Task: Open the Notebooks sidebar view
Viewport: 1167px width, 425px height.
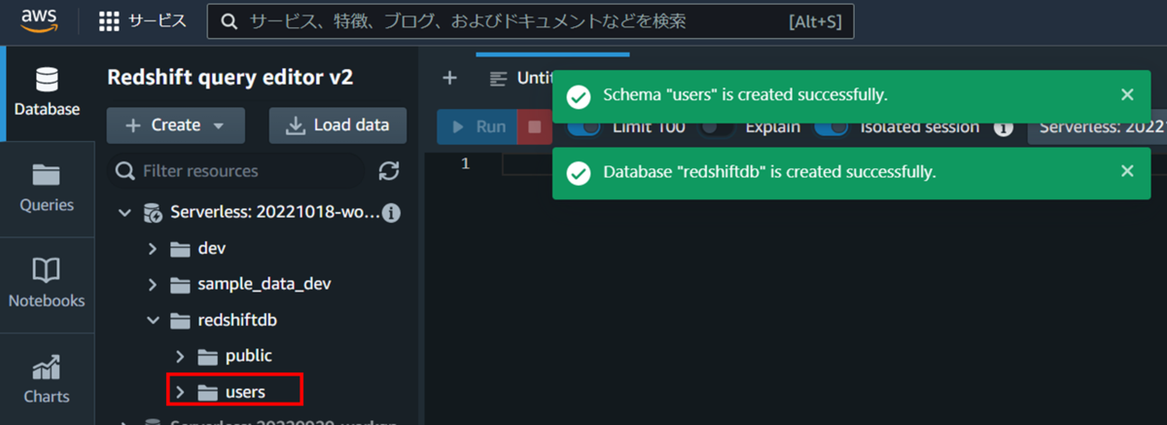Action: [47, 282]
